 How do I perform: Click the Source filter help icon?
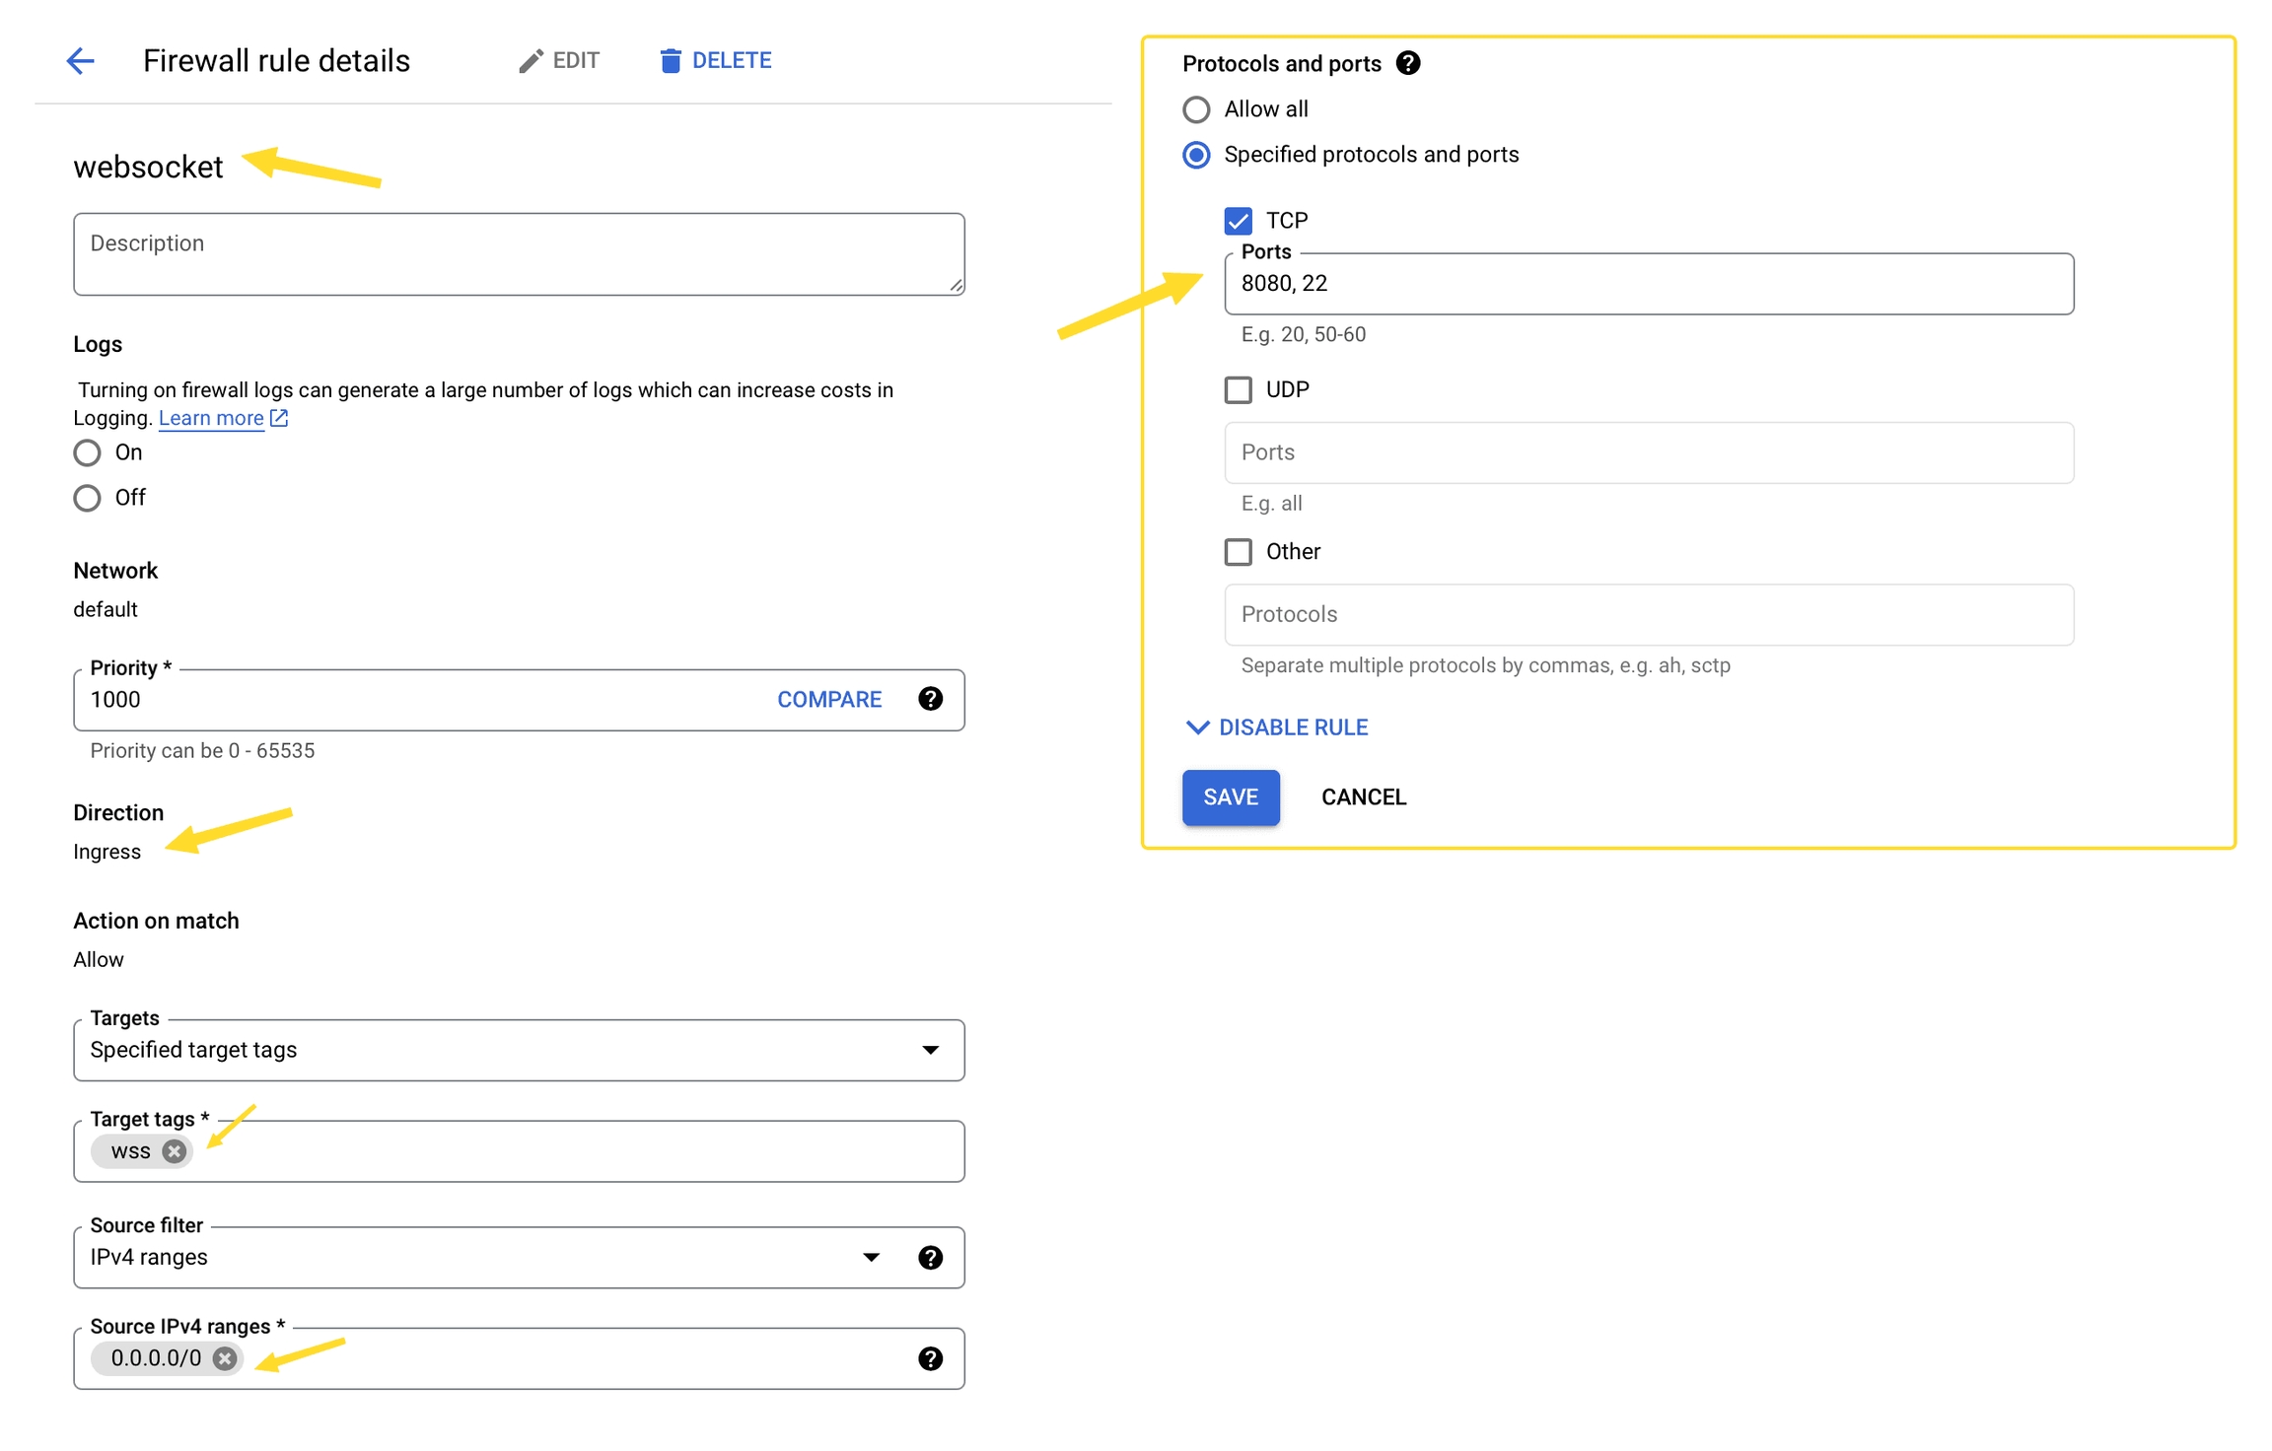coord(930,1258)
